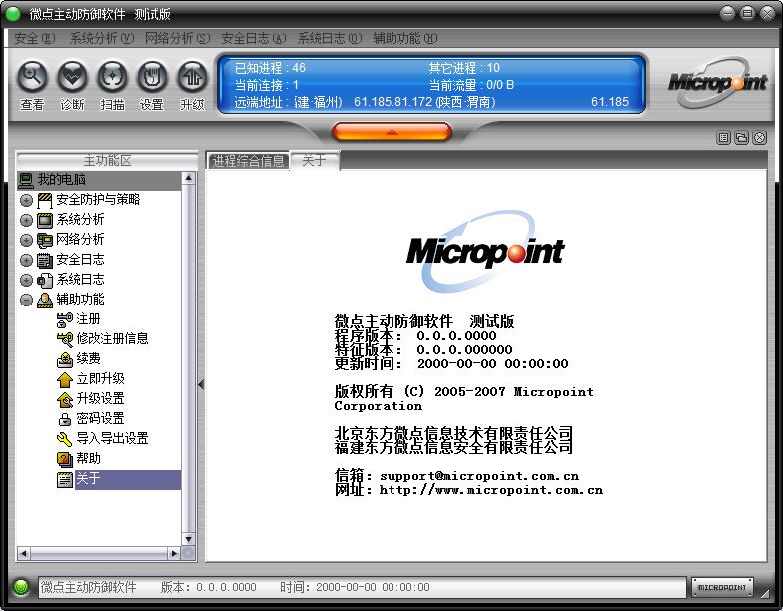Click the 查看 magnifier toolbar icon
This screenshot has height=611, width=783.
point(32,77)
